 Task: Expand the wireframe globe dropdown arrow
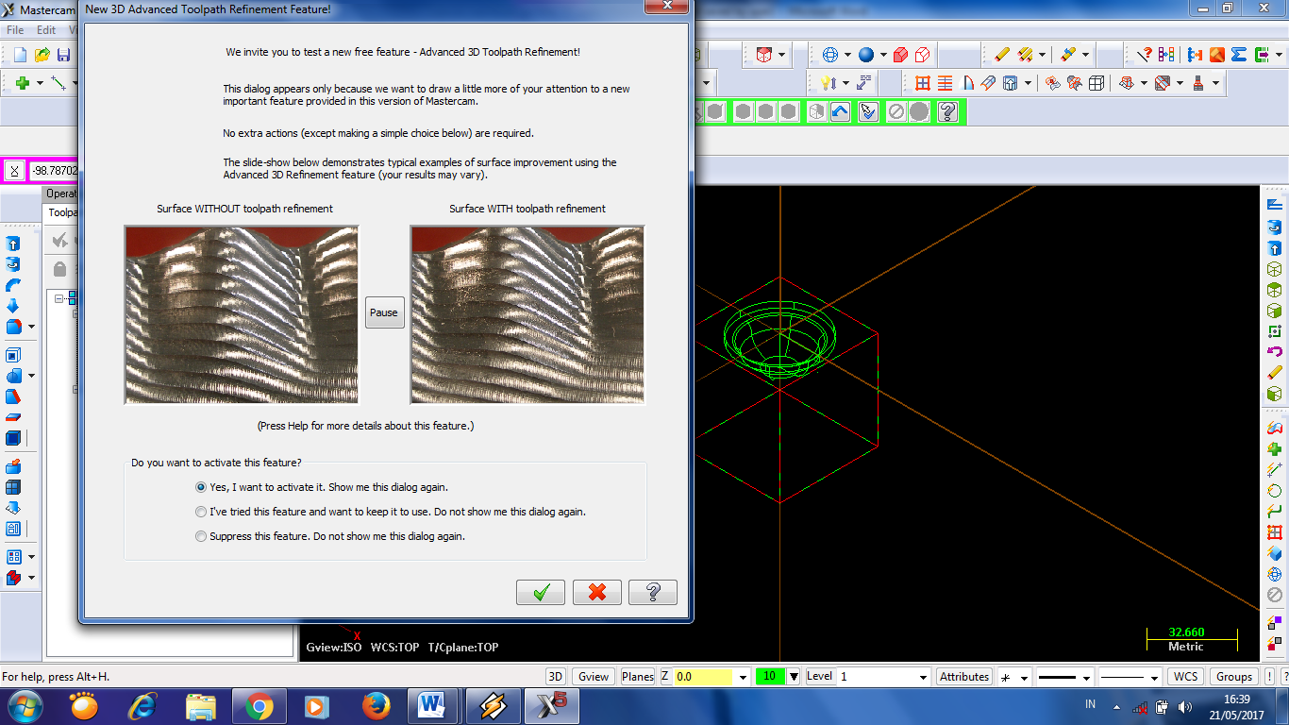click(847, 55)
